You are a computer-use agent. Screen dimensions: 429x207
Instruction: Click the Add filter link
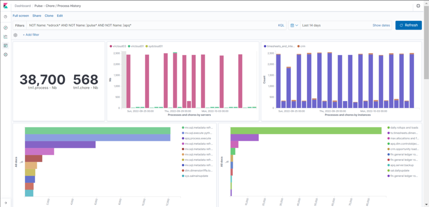point(31,35)
